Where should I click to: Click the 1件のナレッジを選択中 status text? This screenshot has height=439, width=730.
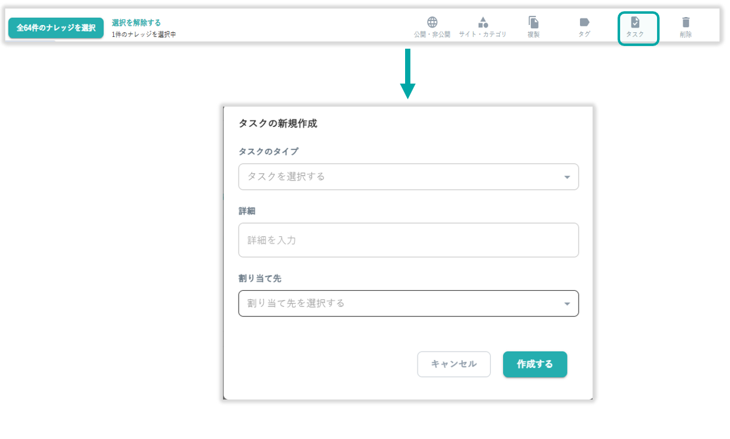click(143, 34)
